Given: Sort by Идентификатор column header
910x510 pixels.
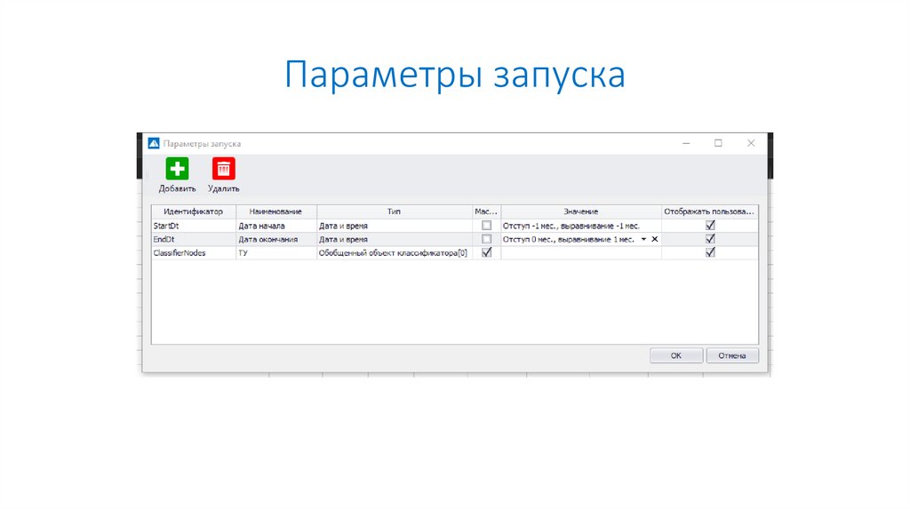Looking at the screenshot, I should point(193,211).
